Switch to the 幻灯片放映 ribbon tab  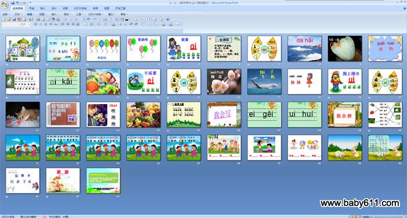tap(80, 8)
